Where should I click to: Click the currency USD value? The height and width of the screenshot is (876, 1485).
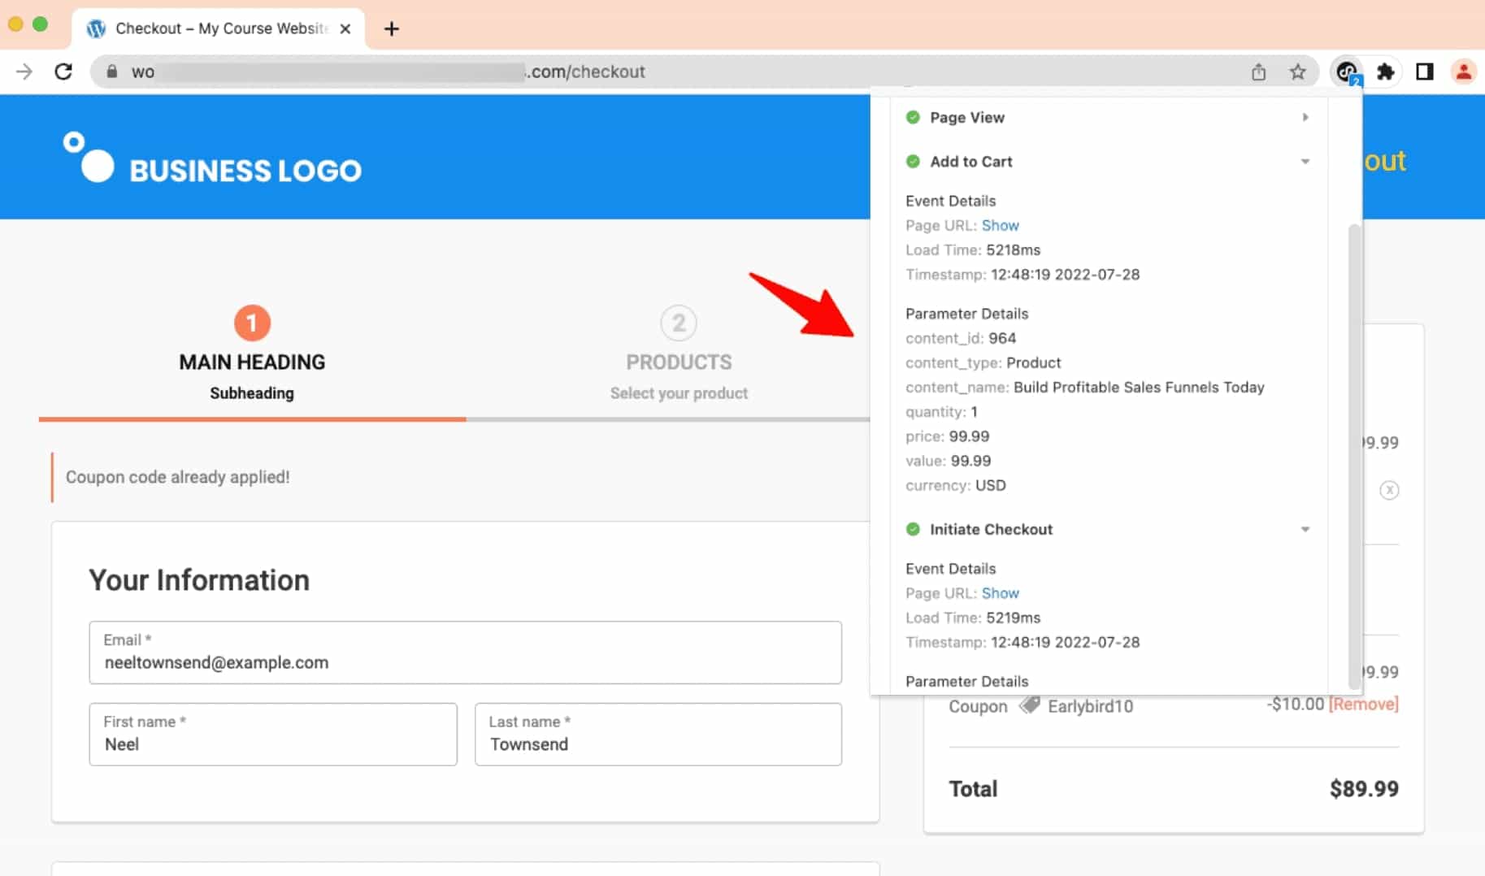(x=990, y=485)
